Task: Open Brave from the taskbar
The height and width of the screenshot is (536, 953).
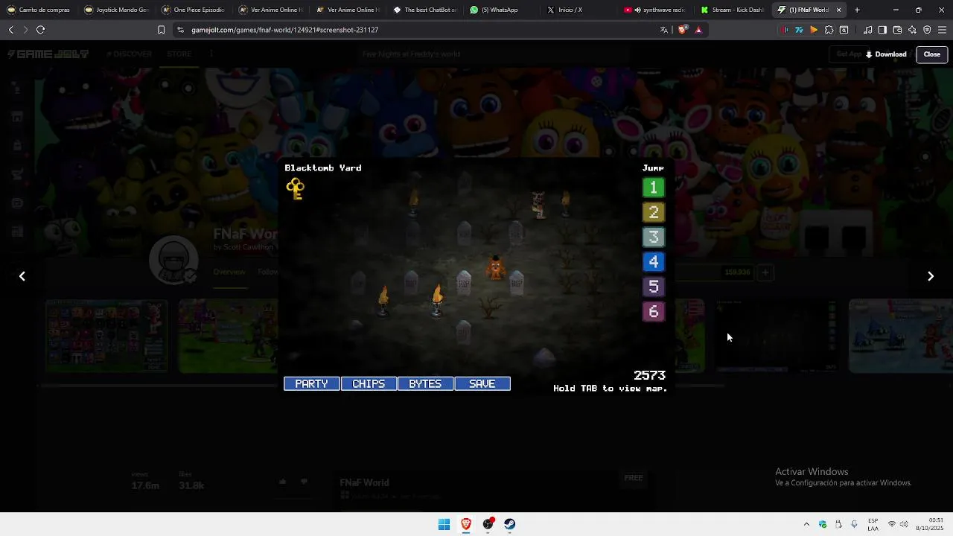Action: [x=466, y=524]
